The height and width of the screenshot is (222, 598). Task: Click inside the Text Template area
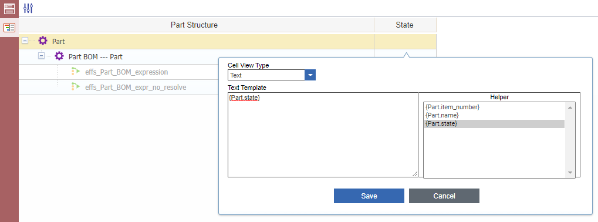pos(323,134)
